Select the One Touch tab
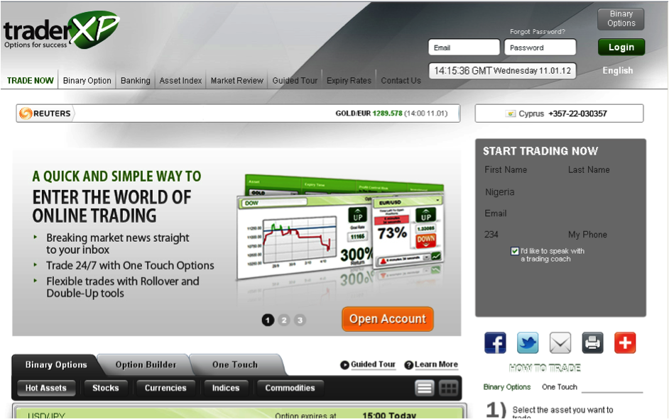This screenshot has width=669, height=419. coord(235,365)
